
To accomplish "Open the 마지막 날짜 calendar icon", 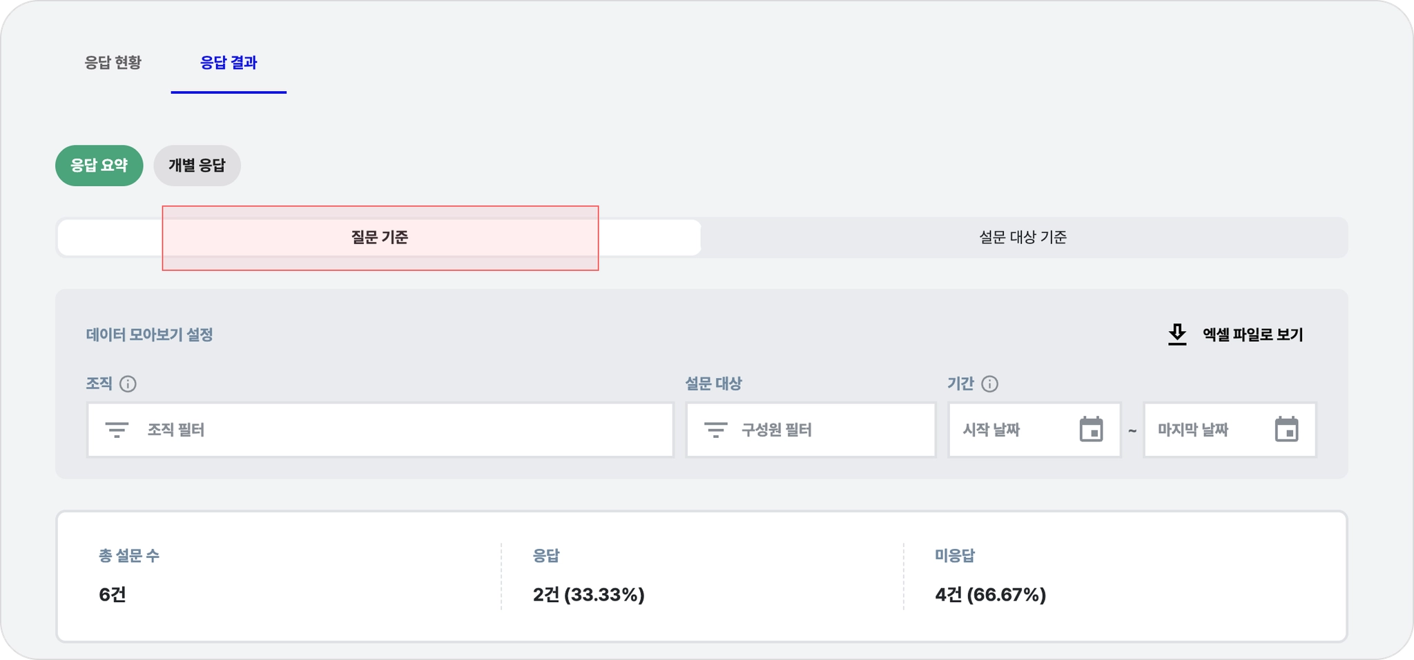I will point(1286,430).
